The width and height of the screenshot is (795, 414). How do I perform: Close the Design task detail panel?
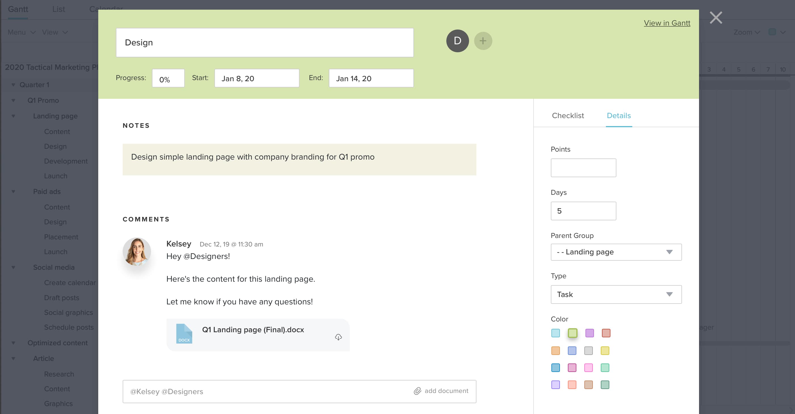click(715, 18)
